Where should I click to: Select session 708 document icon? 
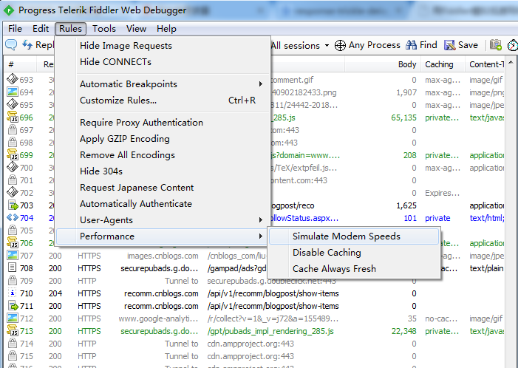coord(12,268)
